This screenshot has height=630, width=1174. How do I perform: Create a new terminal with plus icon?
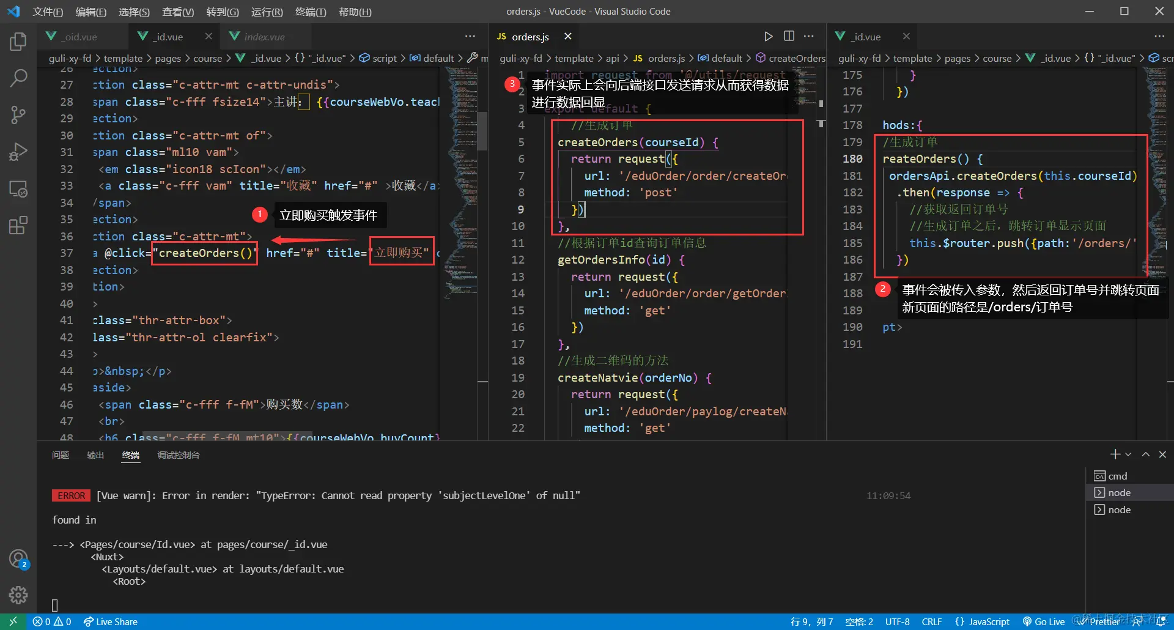[1115, 454]
